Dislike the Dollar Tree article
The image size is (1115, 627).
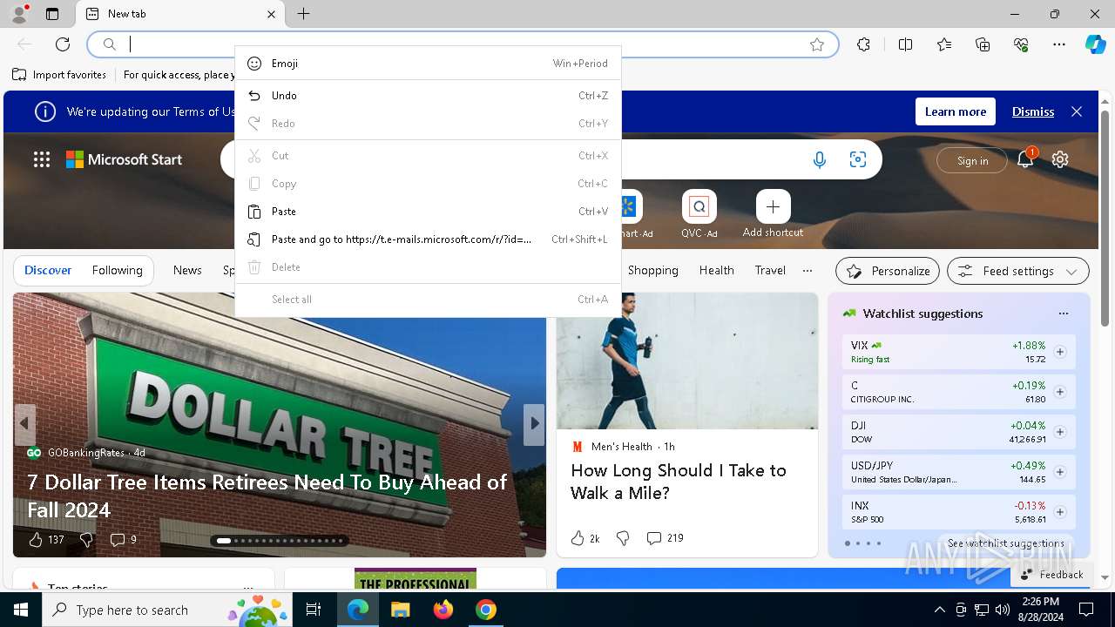click(86, 540)
